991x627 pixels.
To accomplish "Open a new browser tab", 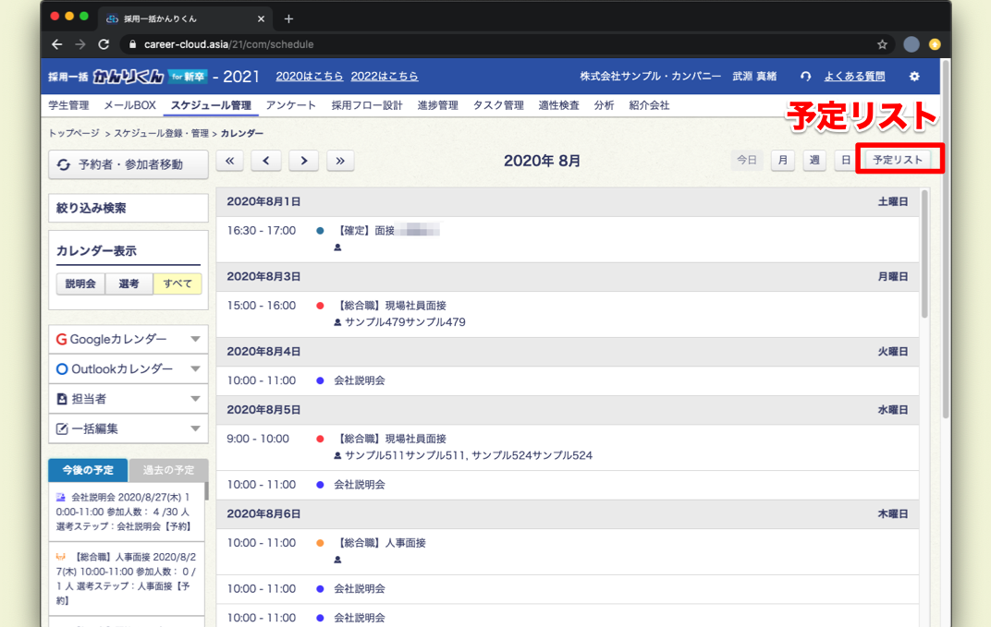I will tap(288, 18).
